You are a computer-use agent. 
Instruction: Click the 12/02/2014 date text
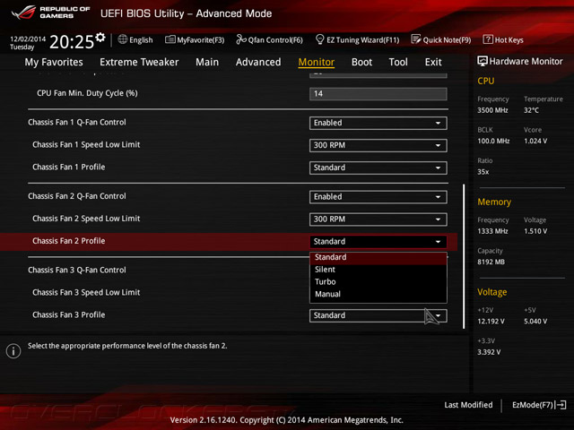(x=28, y=39)
